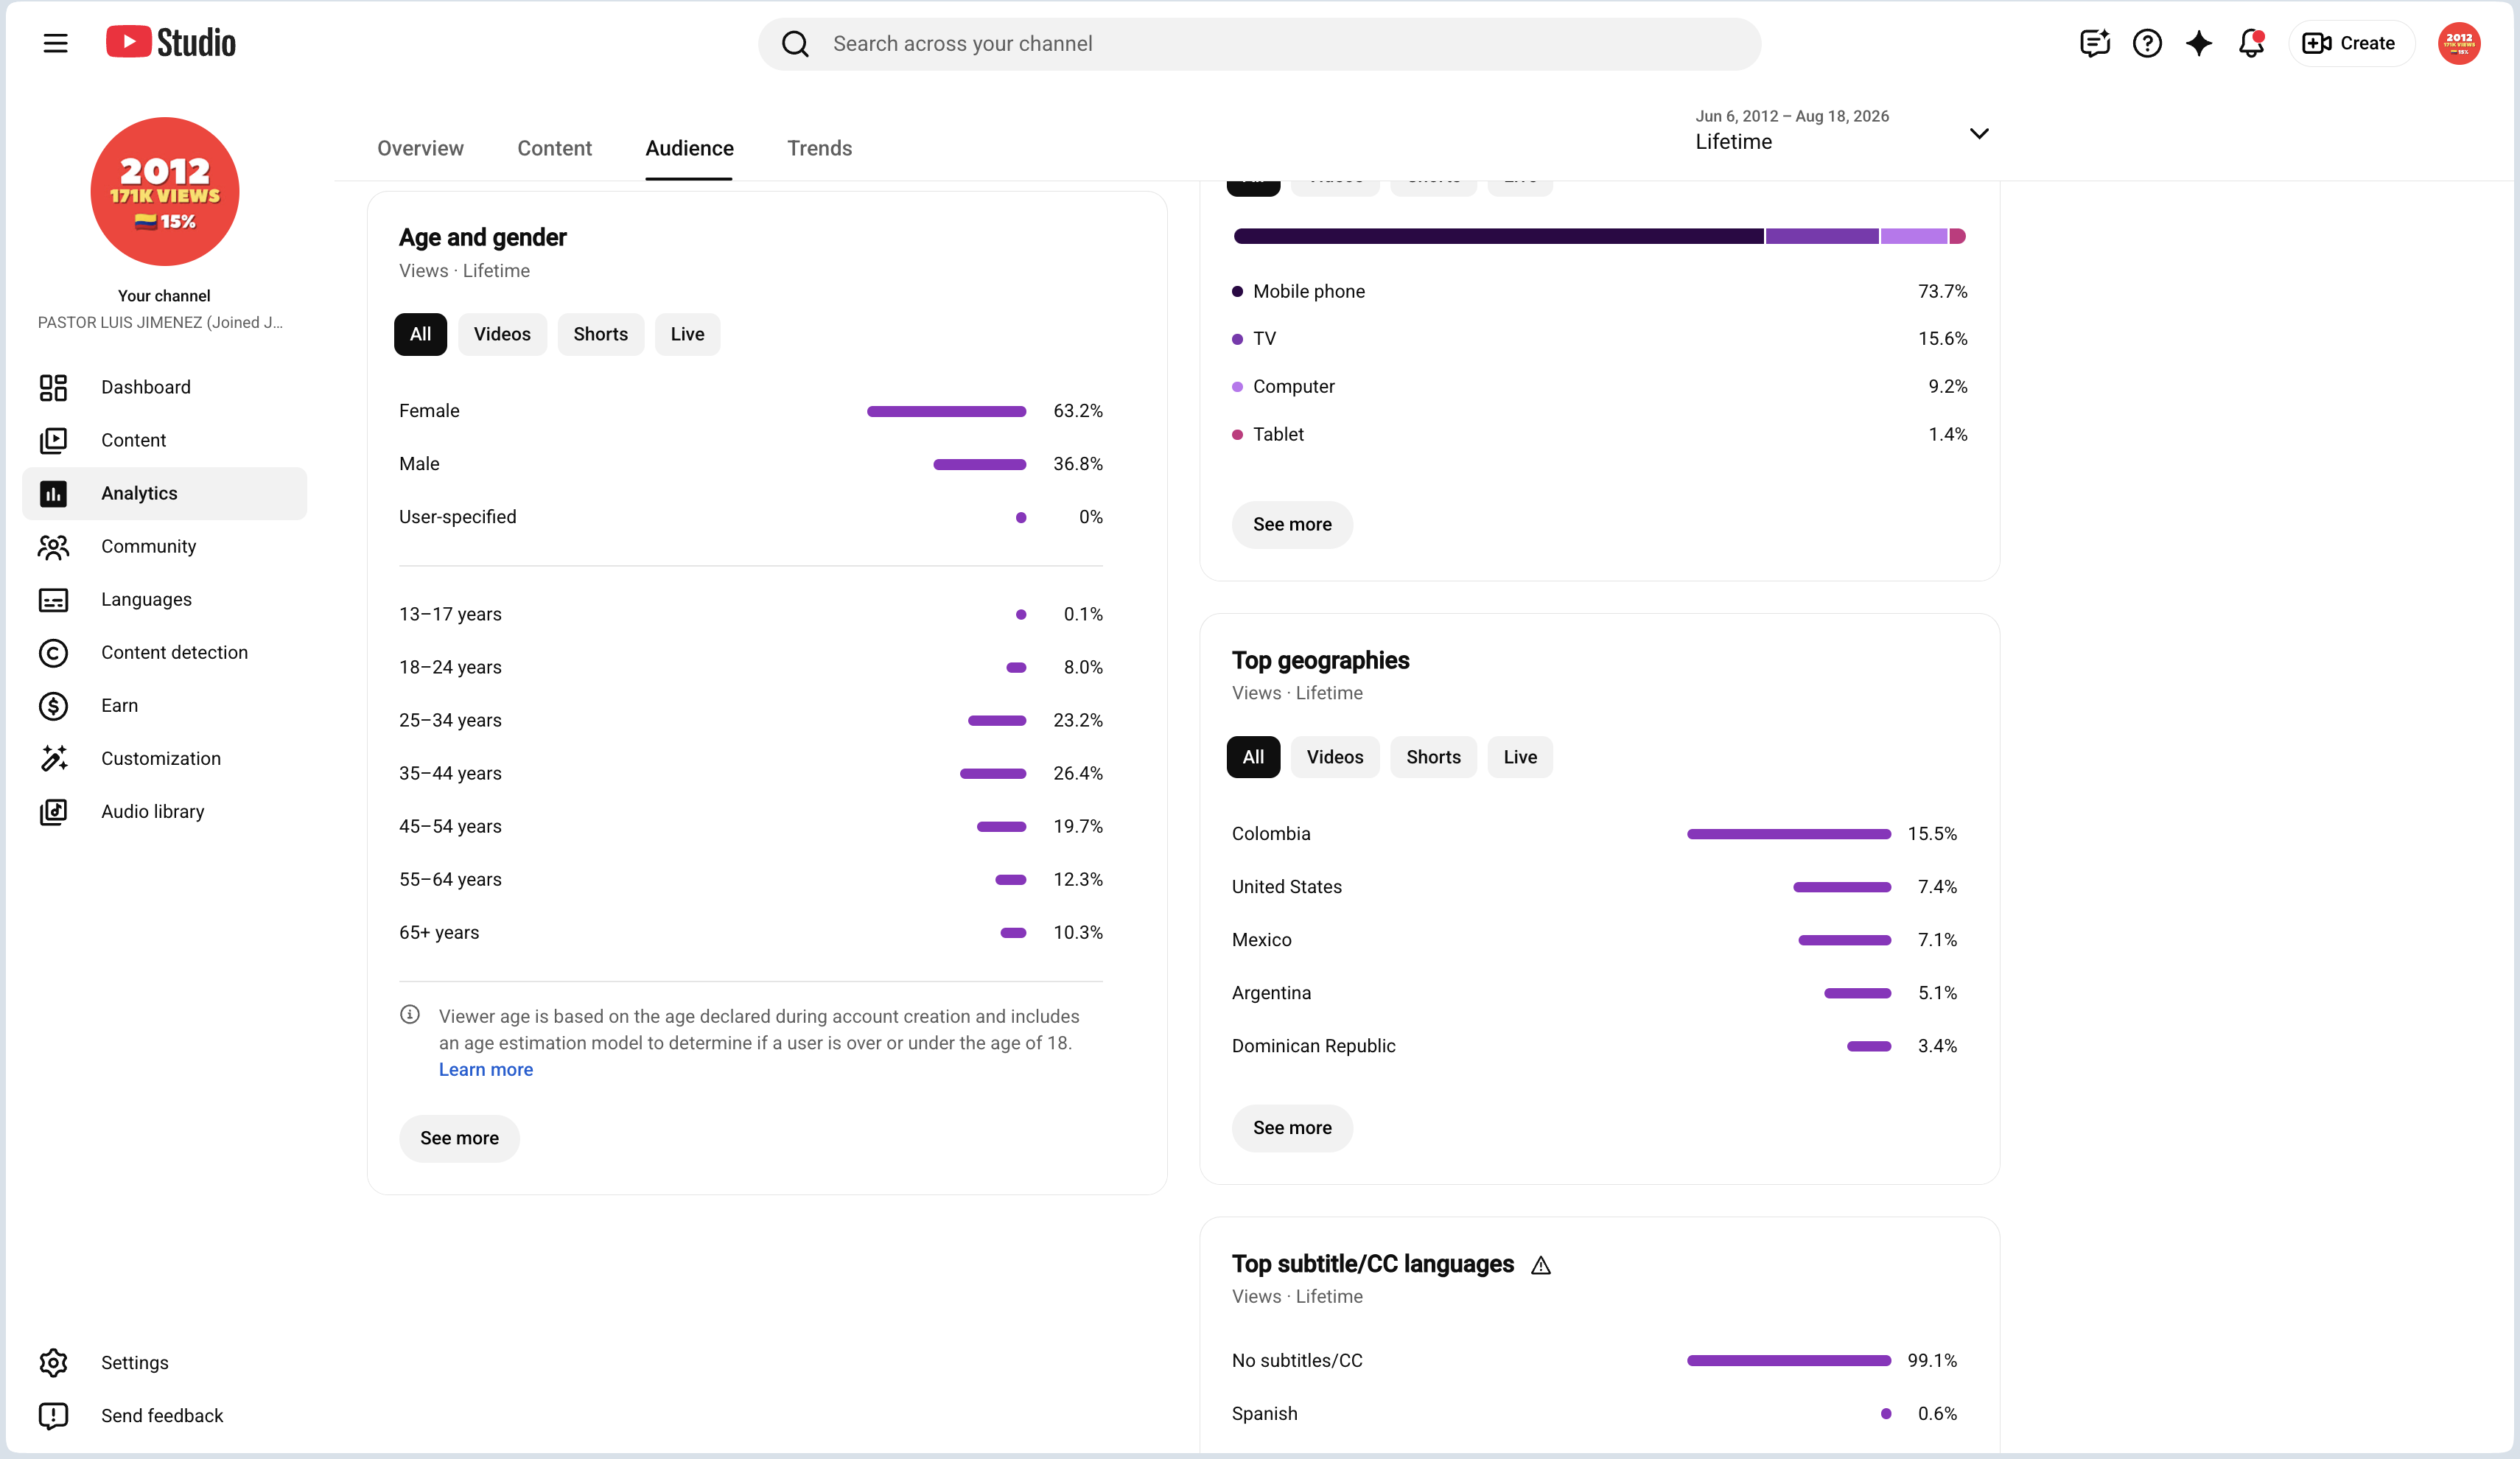
Task: Click the warning triangle next to subtitle languages
Action: (x=1541, y=1265)
